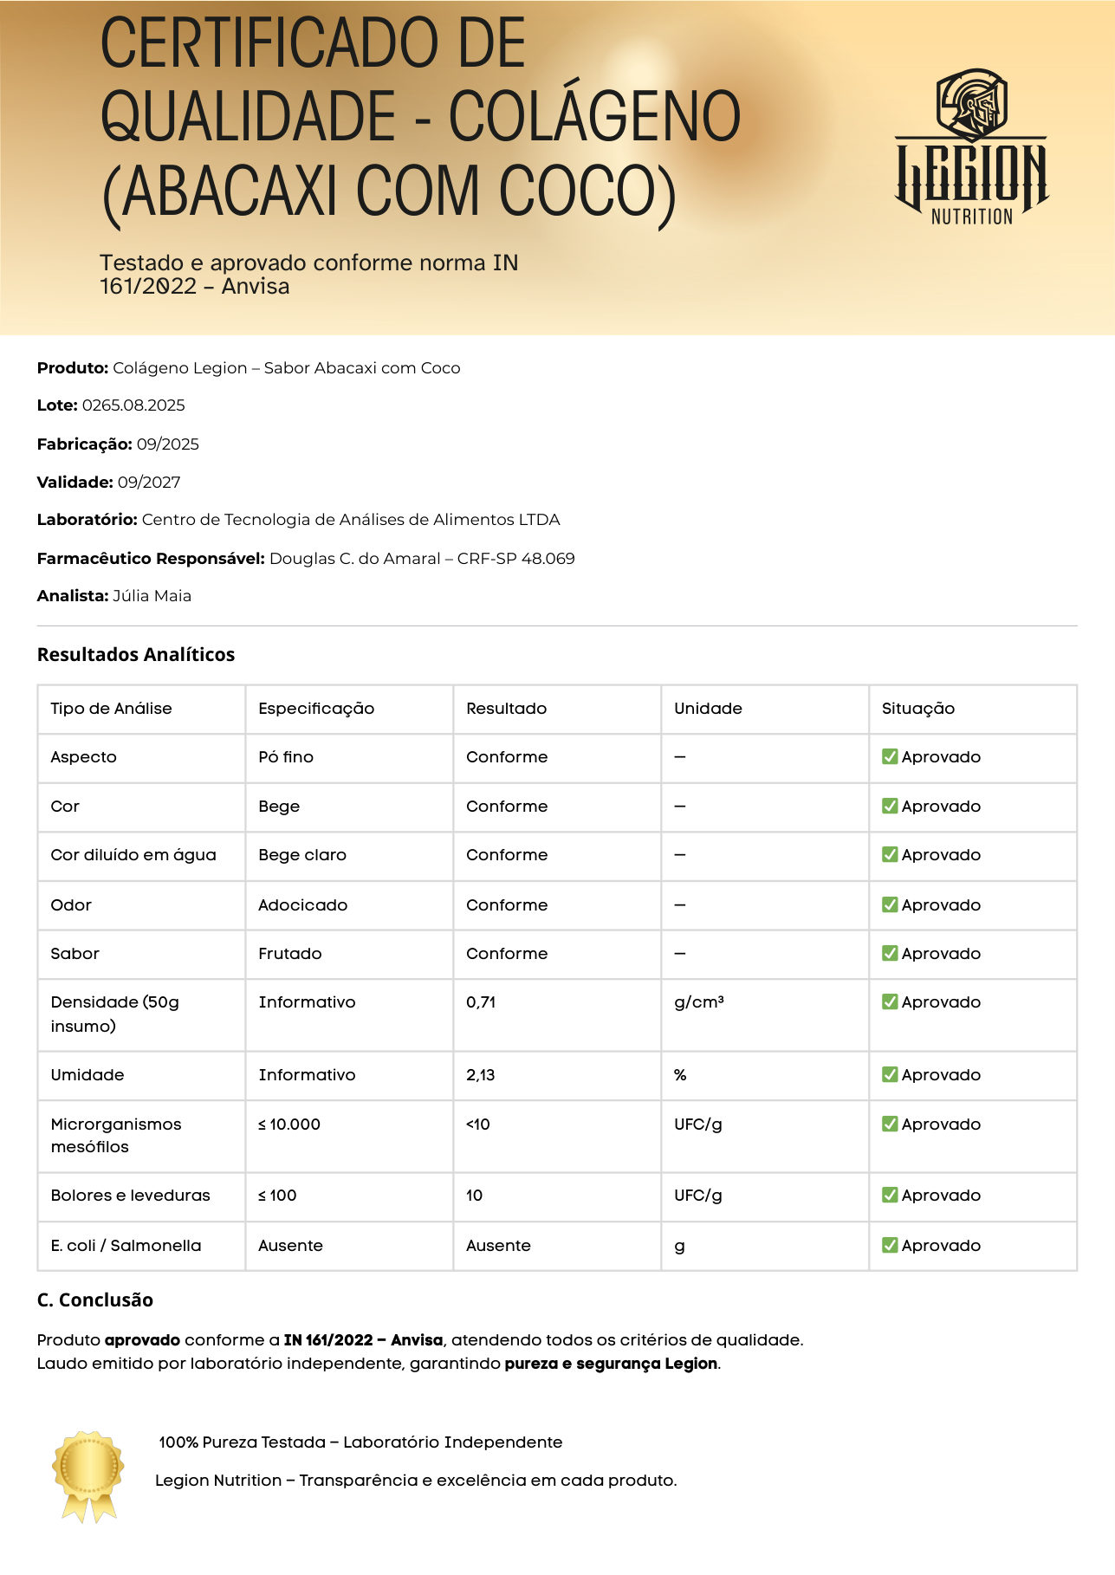Select the lot number 0265.08.2025
The height and width of the screenshot is (1575, 1115).
pyautogui.click(x=133, y=405)
